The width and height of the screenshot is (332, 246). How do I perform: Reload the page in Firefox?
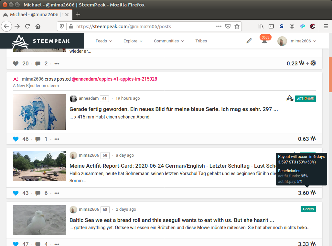click(27, 27)
